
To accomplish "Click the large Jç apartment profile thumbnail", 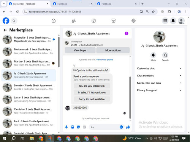I will tap(159, 37).
